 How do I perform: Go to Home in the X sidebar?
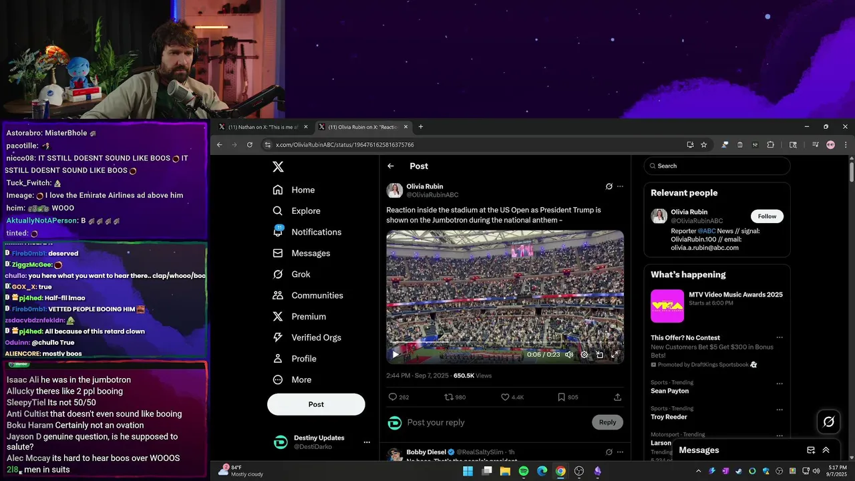pyautogui.click(x=294, y=190)
